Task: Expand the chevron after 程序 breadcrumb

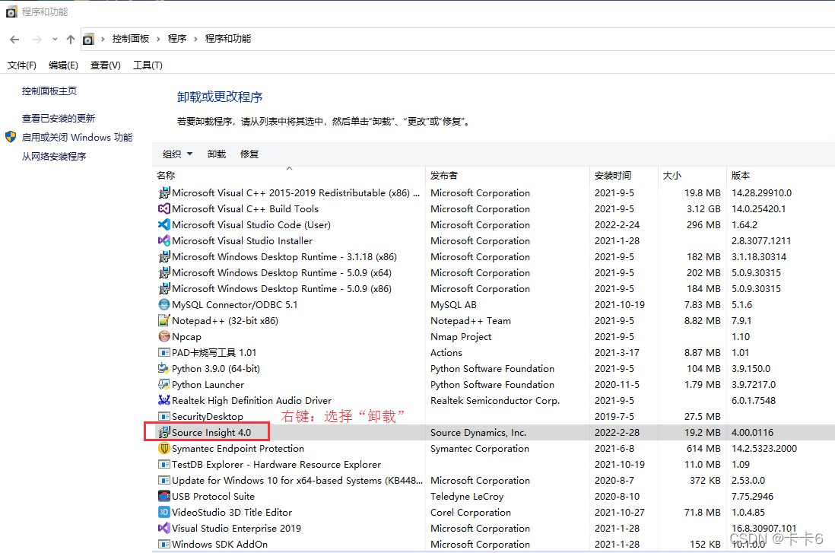Action: click(195, 39)
